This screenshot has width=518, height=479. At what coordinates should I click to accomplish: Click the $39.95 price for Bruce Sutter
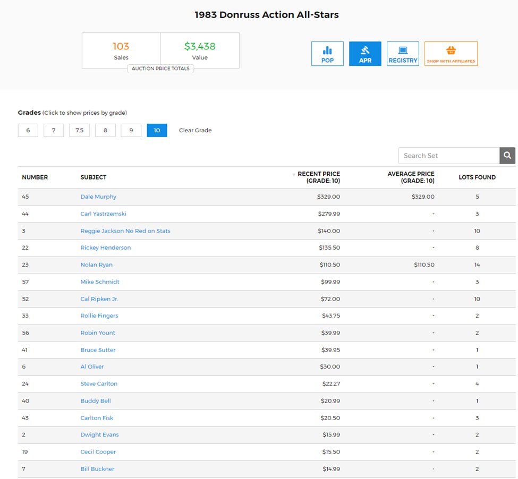330,350
